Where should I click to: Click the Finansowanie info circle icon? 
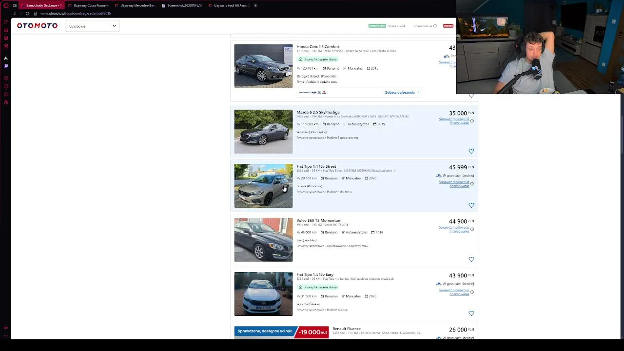435,26
